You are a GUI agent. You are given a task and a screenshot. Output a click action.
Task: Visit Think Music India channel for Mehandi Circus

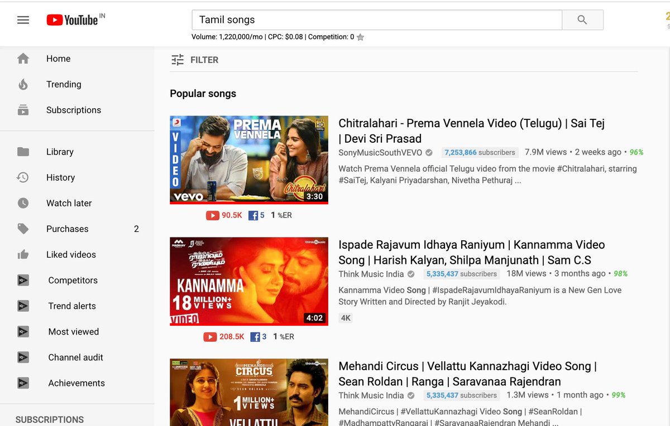[371, 395]
